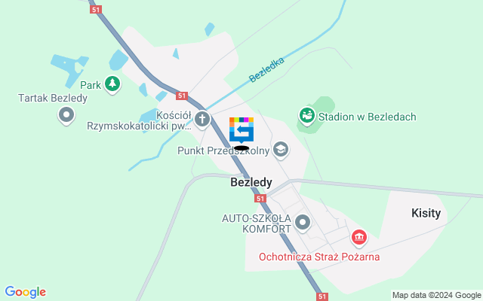Click the Park tree pin icon
The width and height of the screenshot is (483, 301).
coord(112,84)
